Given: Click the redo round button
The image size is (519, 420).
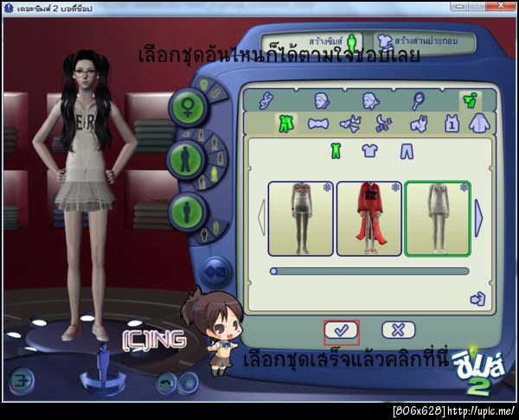Looking at the screenshot, I should pyautogui.click(x=189, y=384).
